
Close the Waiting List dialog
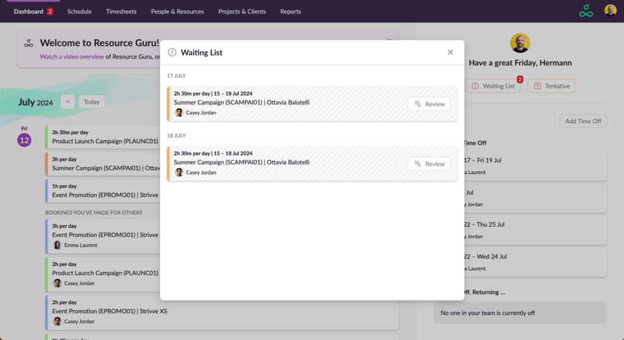click(450, 52)
